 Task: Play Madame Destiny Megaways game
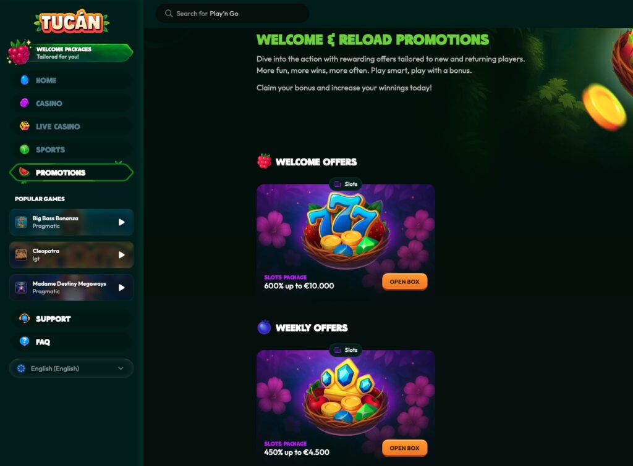pos(122,288)
